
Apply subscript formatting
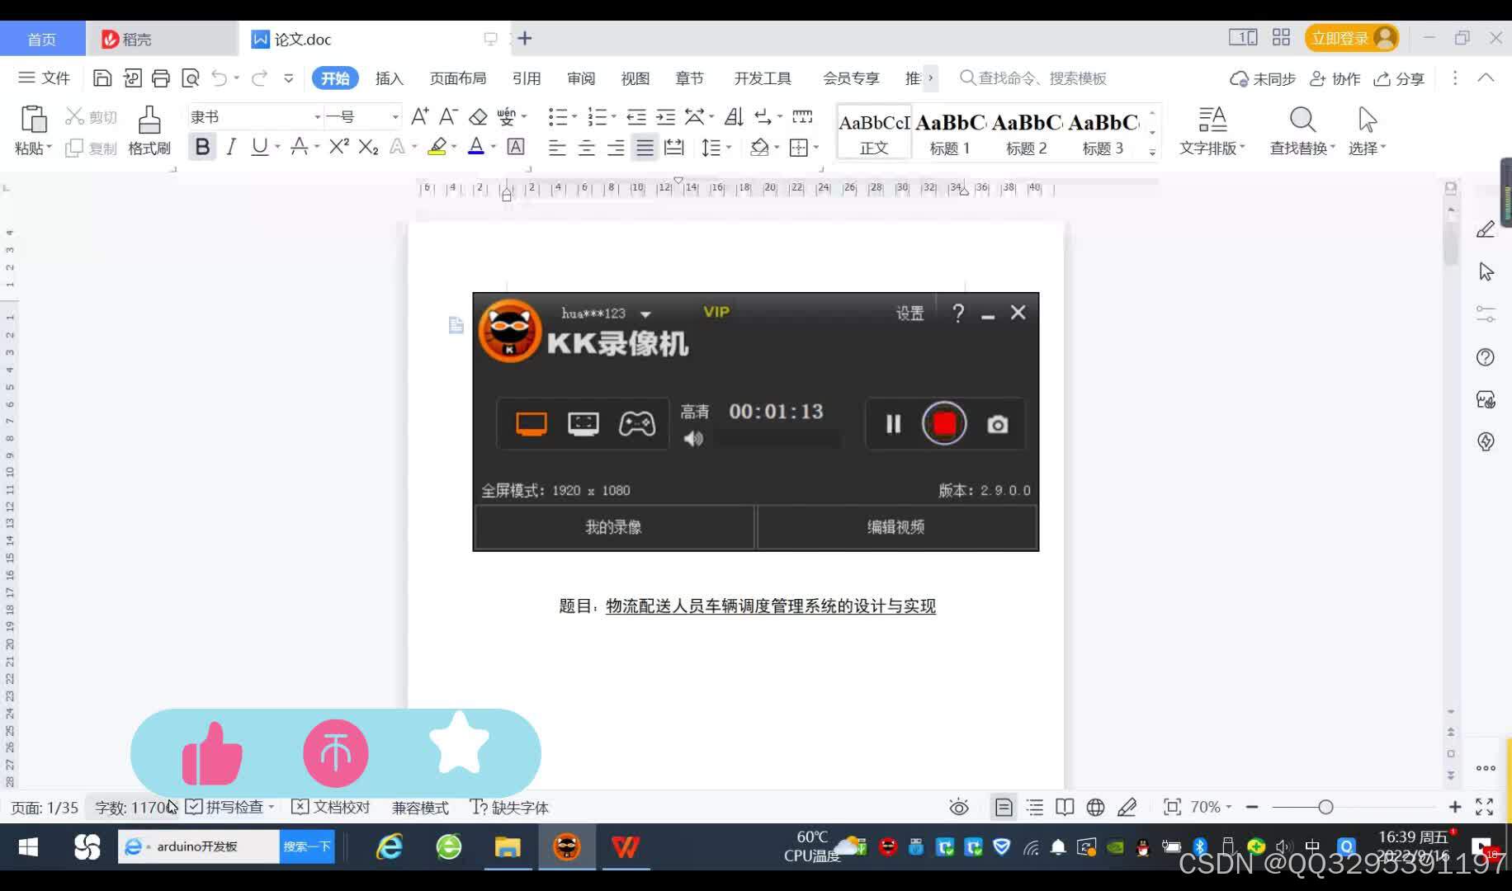pyautogui.click(x=368, y=147)
